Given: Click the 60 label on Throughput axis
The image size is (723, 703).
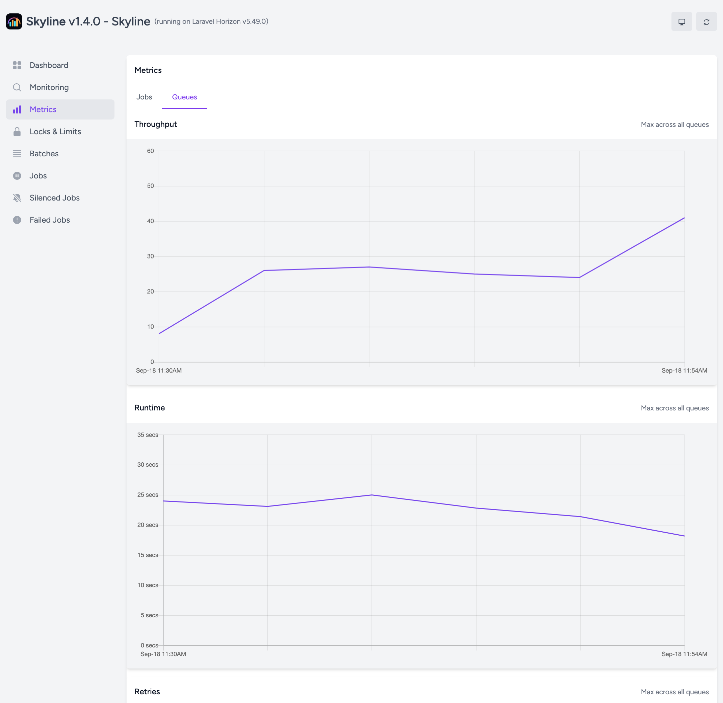Looking at the screenshot, I should (150, 151).
